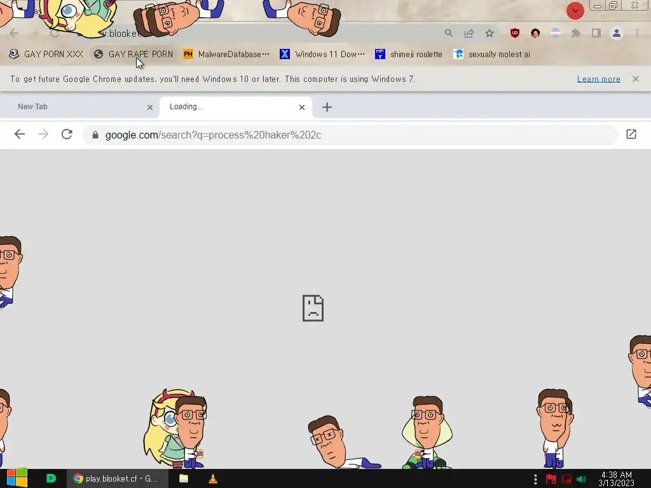651x488 pixels.
Task: Open the page in a new window icon
Action: point(631,134)
